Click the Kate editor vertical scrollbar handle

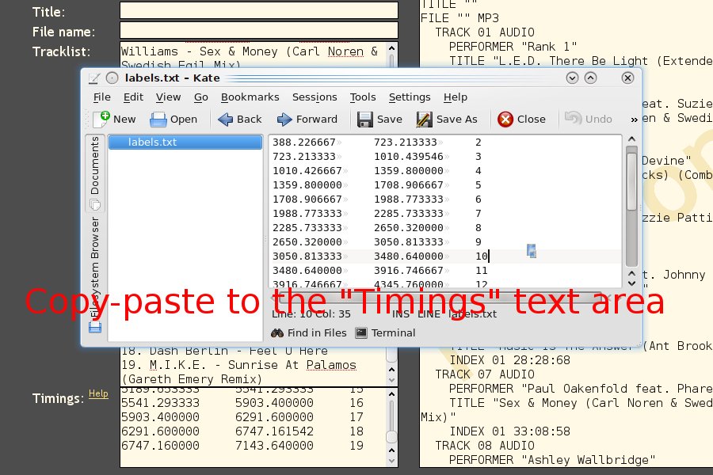click(x=631, y=181)
